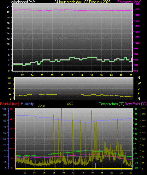Click the "W" compass letter
Screen dimensions: 147x175
point(139,83)
